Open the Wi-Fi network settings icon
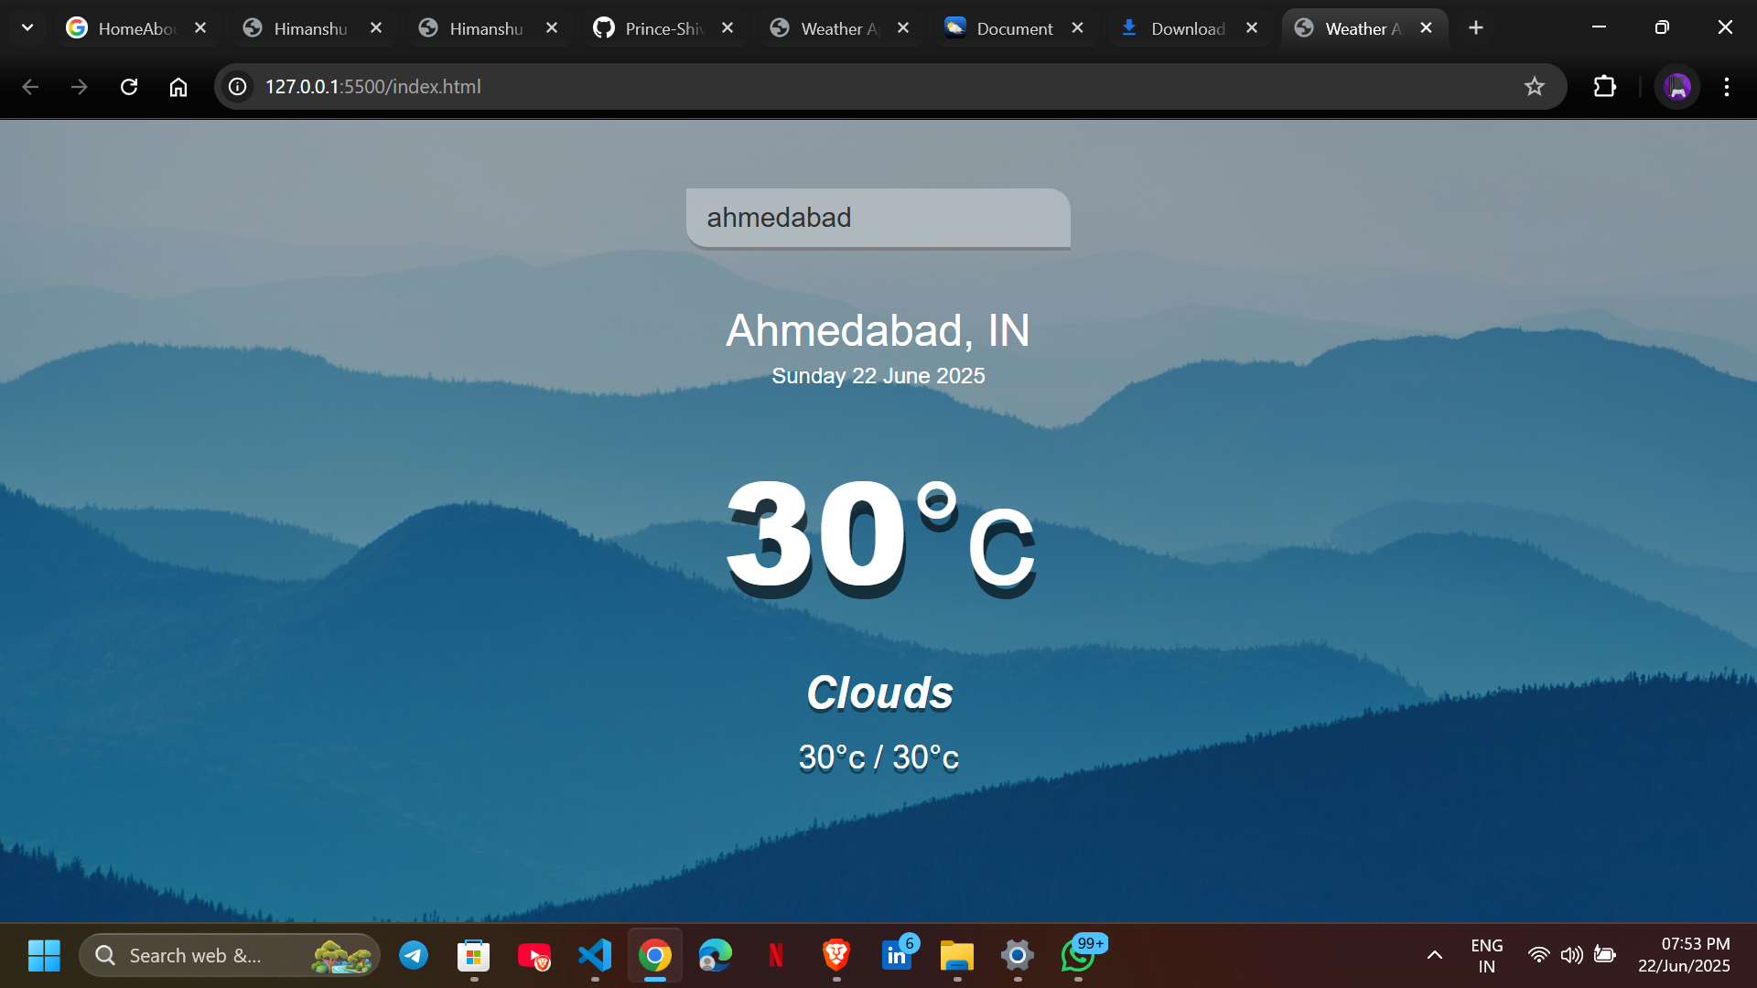This screenshot has height=988, width=1757. click(x=1539, y=955)
